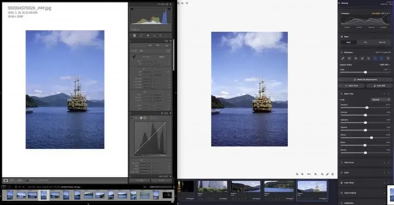Select the crop tool in Geometry

pyautogui.click(x=356, y=58)
